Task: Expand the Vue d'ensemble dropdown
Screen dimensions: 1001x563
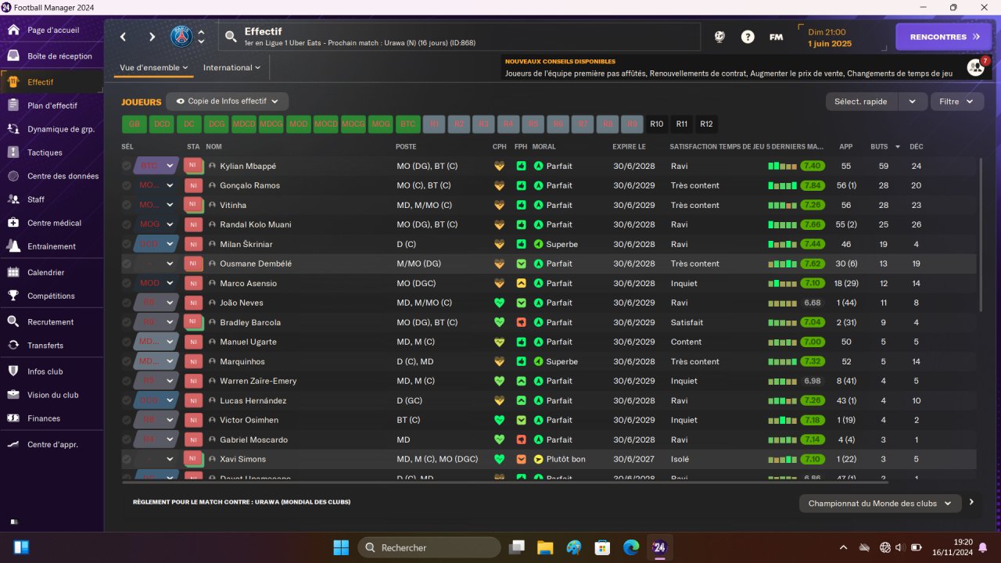Action: (154, 67)
